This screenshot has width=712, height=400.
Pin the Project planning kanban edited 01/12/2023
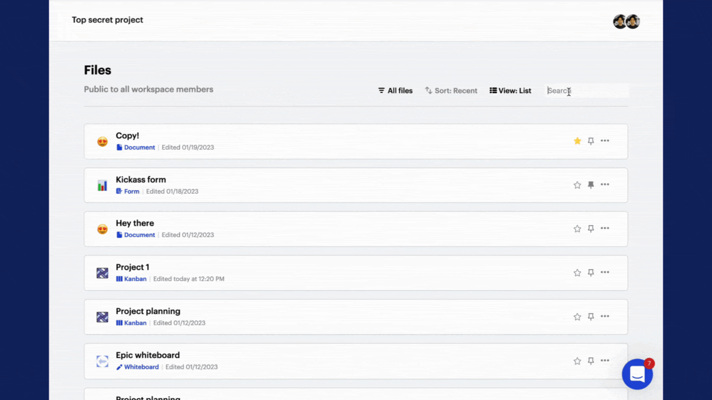pyautogui.click(x=591, y=317)
